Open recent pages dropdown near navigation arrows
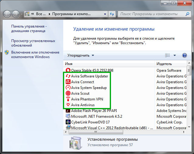This screenshot has height=154, width=194. tap(22, 14)
